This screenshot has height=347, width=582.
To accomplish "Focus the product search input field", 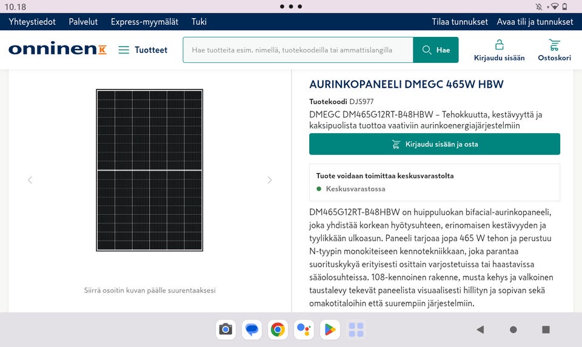I will pos(298,50).
